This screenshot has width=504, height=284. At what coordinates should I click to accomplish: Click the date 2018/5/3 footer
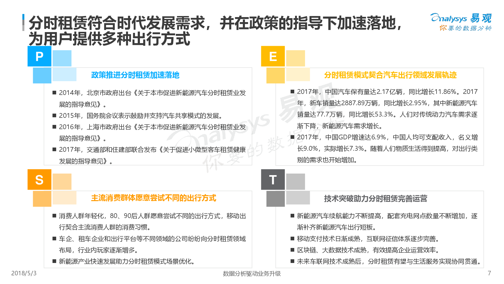point(24,273)
